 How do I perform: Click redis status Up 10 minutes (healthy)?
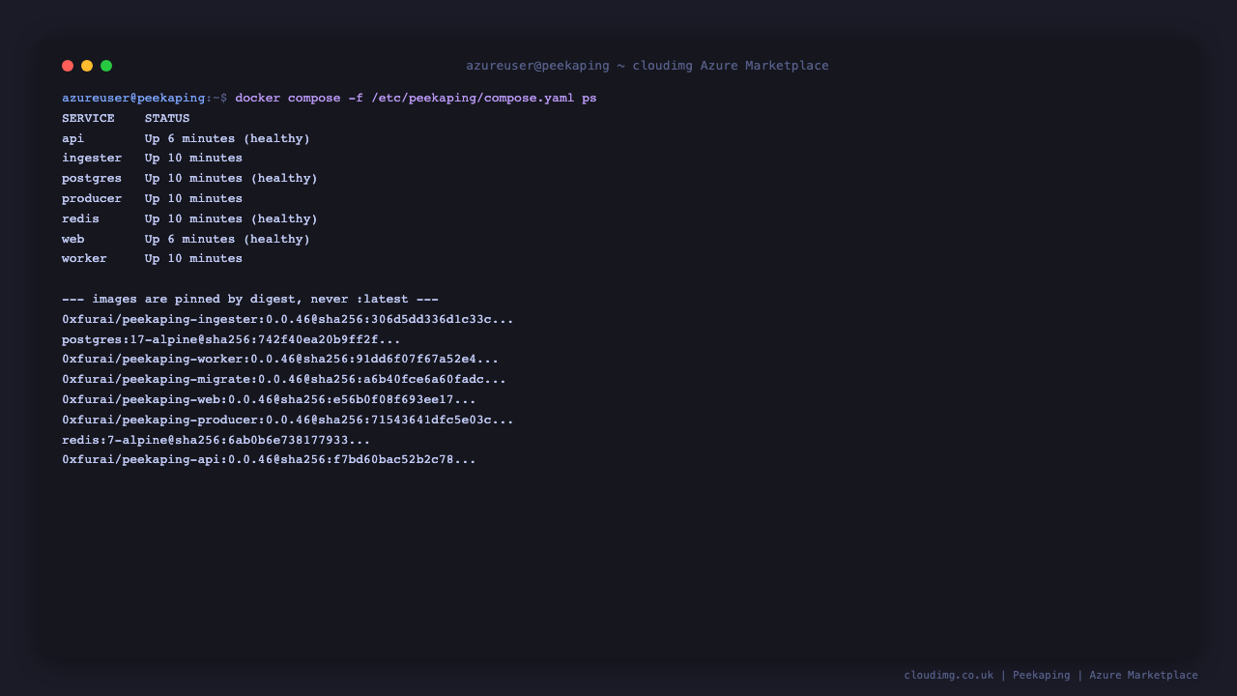coord(231,218)
